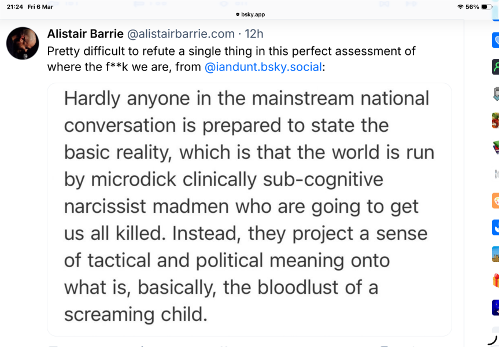The height and width of the screenshot is (347, 499).
Task: Tap the Fri 6 Mar date
Action: tap(40, 7)
